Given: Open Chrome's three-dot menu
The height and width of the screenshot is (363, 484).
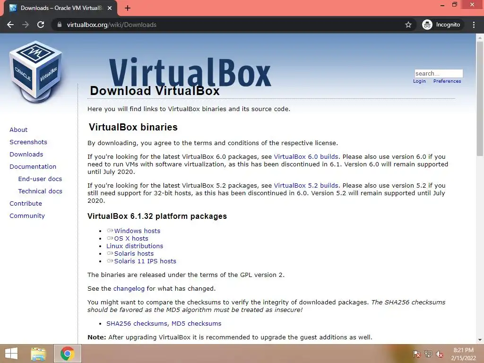Looking at the screenshot, I should coord(474,25).
